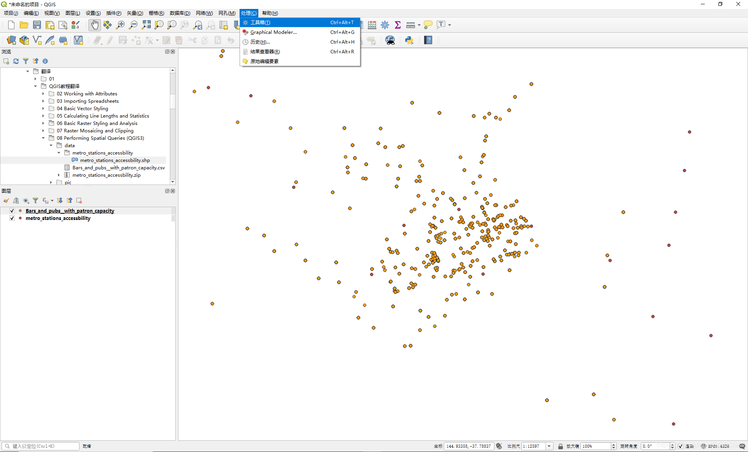Open the Graphical Modeler menu entry
This screenshot has height=452, width=748.
pos(273,32)
